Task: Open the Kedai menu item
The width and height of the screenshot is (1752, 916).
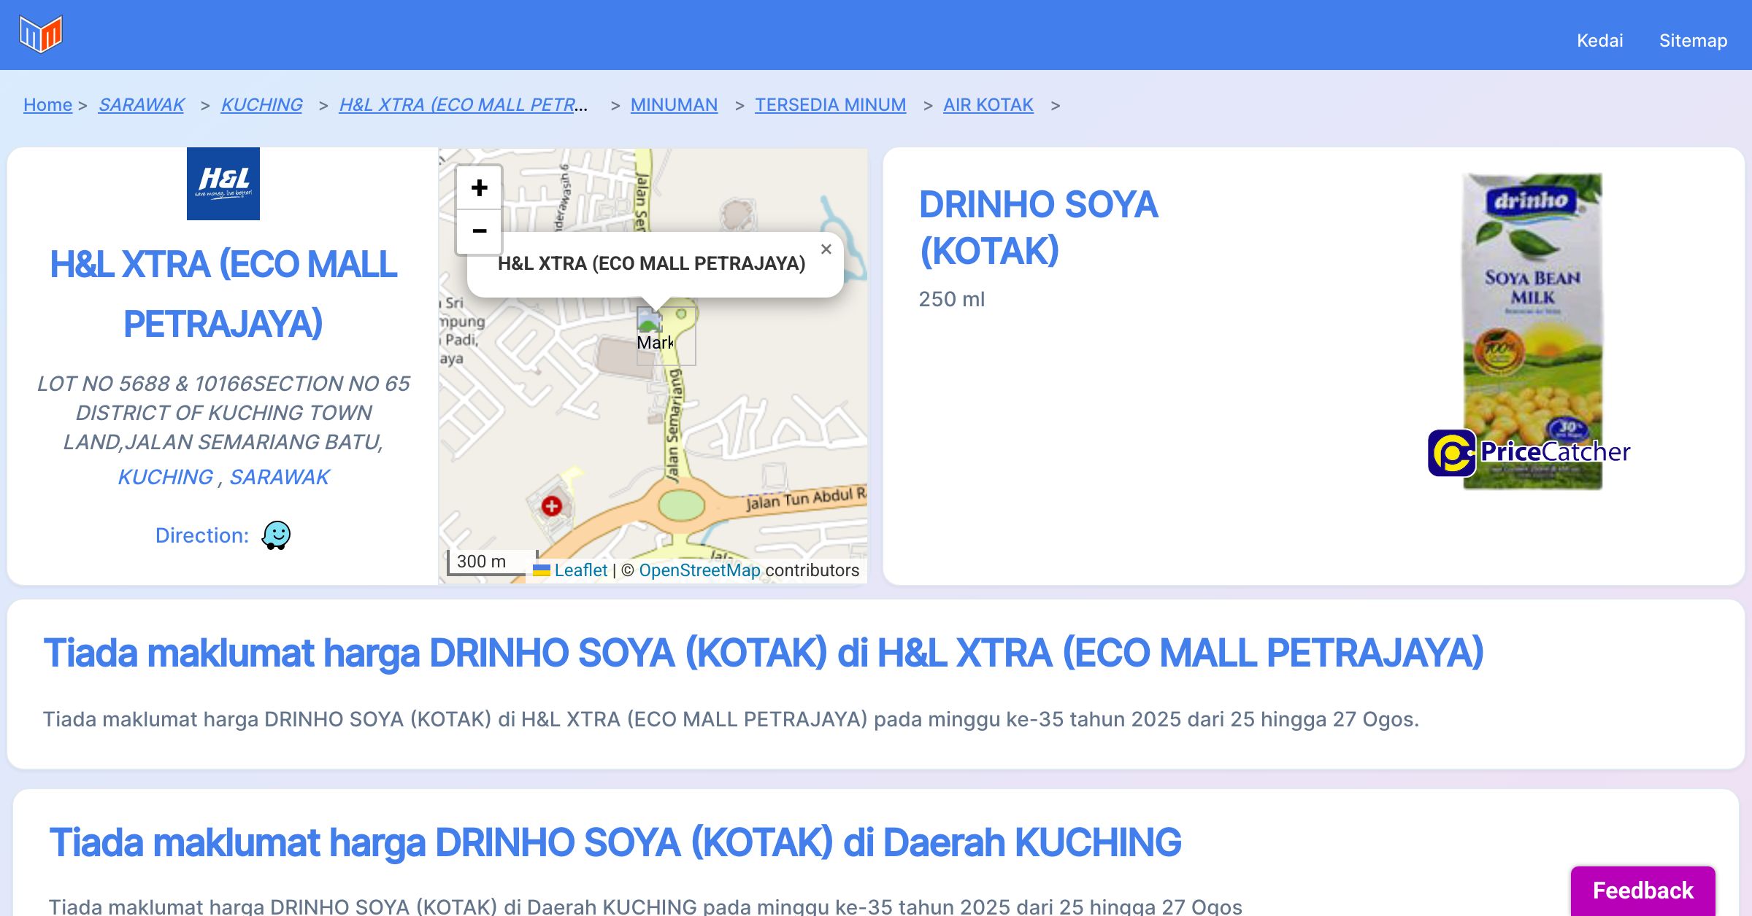Action: [1599, 40]
